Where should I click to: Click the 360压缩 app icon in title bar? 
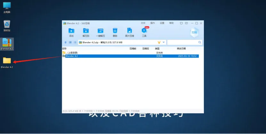tap(65, 23)
